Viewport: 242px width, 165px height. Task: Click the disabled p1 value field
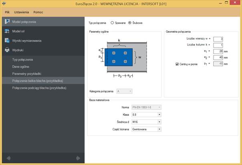218,64
